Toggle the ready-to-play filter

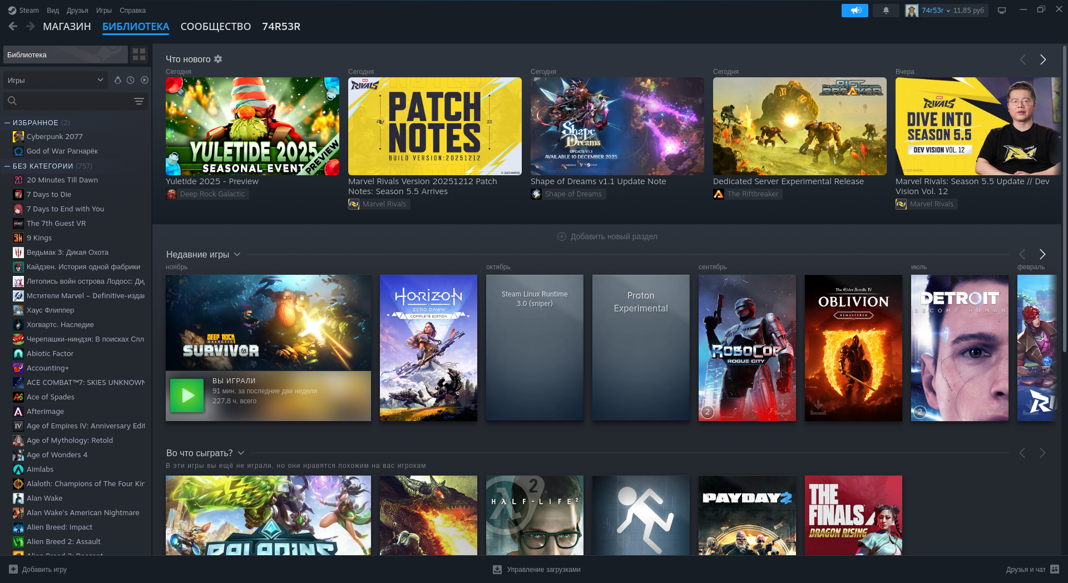[145, 80]
